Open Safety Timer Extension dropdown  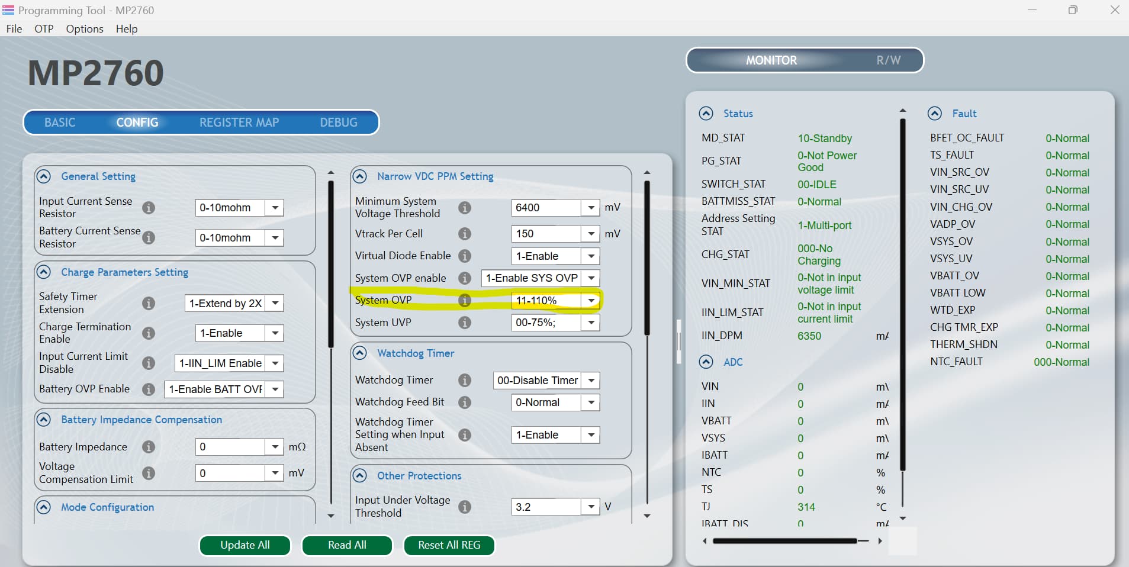pos(275,303)
